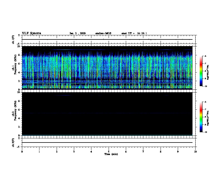Select the ch.2 'Frequency (kHz)' axis label
Viewport: 220px width, 170px height.
(15, 111)
